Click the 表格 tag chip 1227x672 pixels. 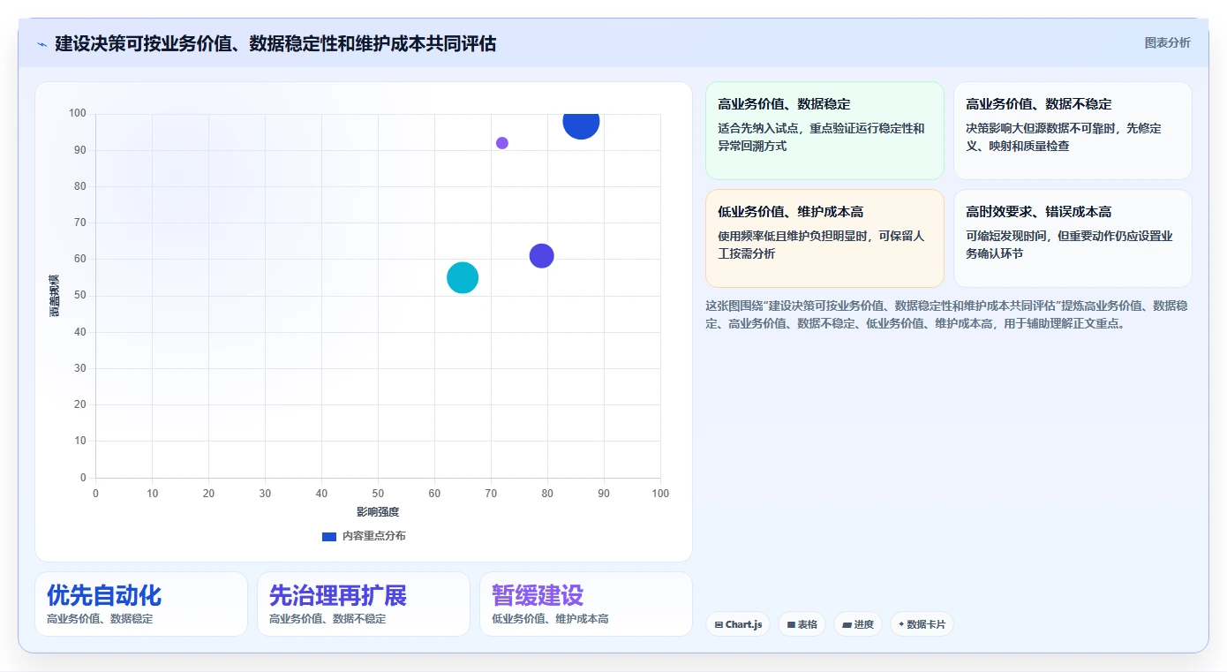click(802, 624)
